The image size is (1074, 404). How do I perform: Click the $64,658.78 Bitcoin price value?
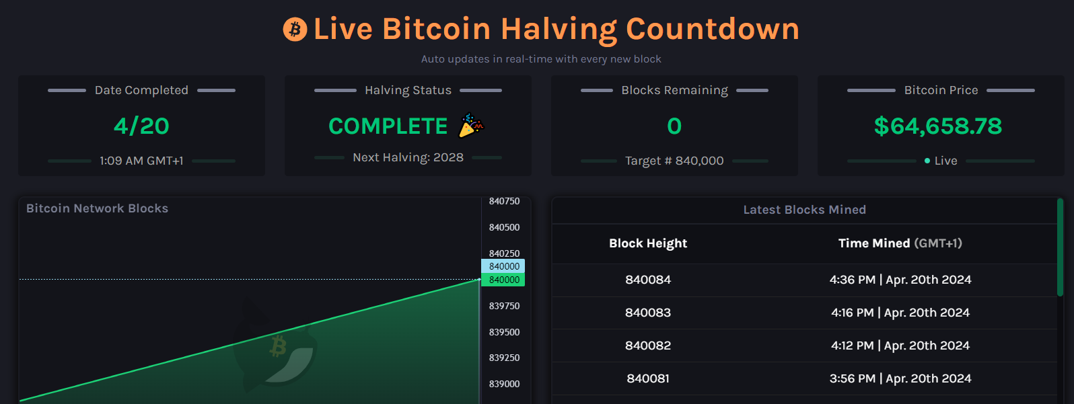[937, 126]
